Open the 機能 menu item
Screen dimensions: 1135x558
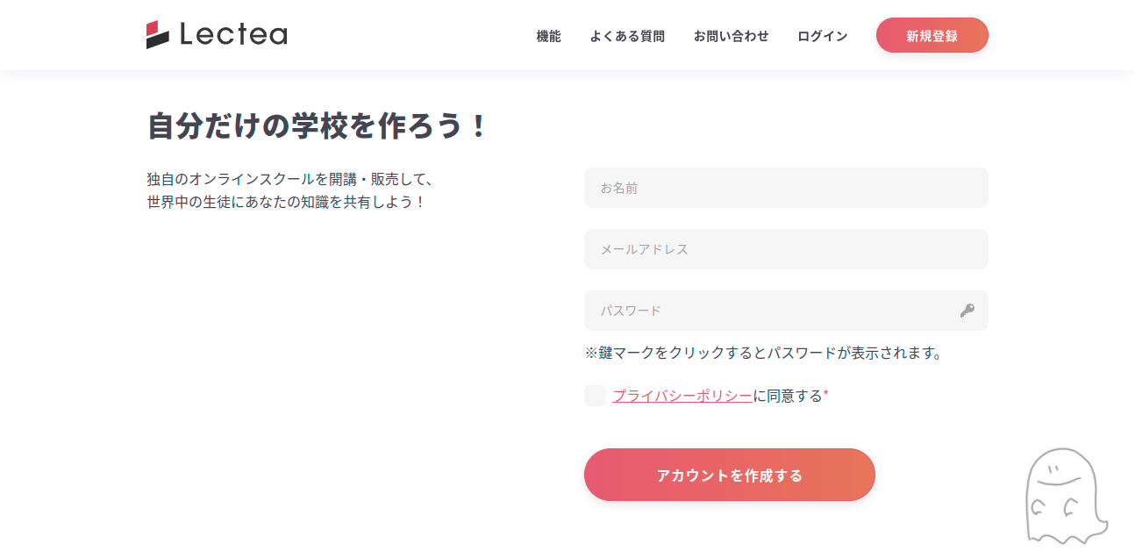click(548, 36)
